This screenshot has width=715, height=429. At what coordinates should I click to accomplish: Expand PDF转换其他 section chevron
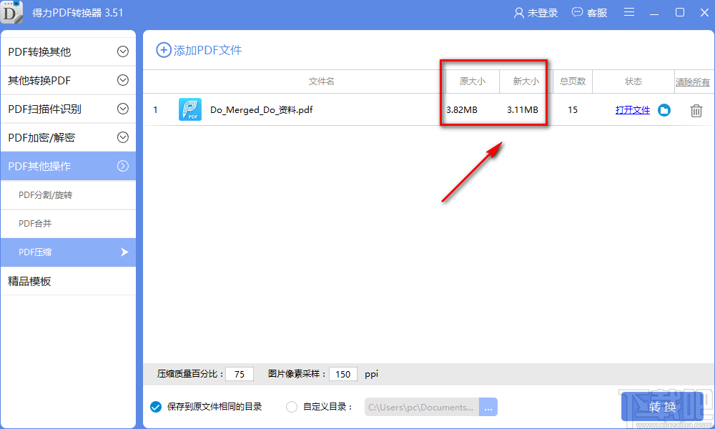(123, 51)
